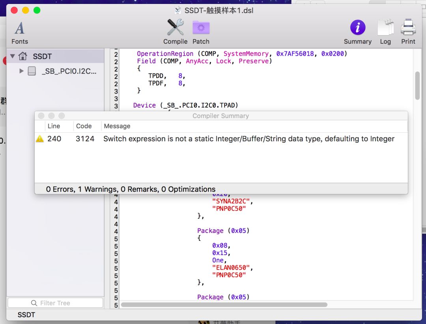Viewport: 426px width, 324px height.
Task: Click the Print icon
Action: [x=408, y=28]
